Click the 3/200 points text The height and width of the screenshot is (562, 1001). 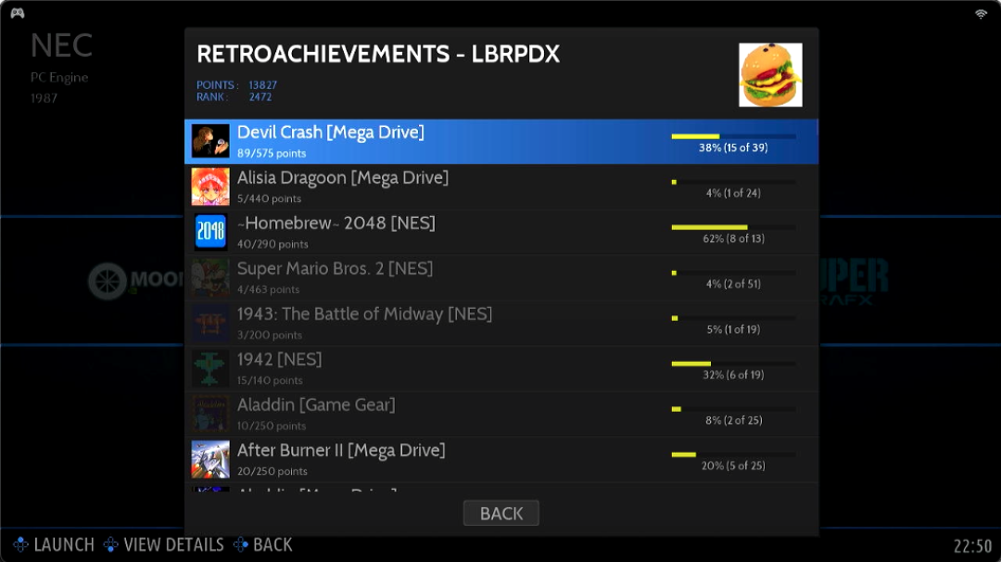pyautogui.click(x=270, y=335)
